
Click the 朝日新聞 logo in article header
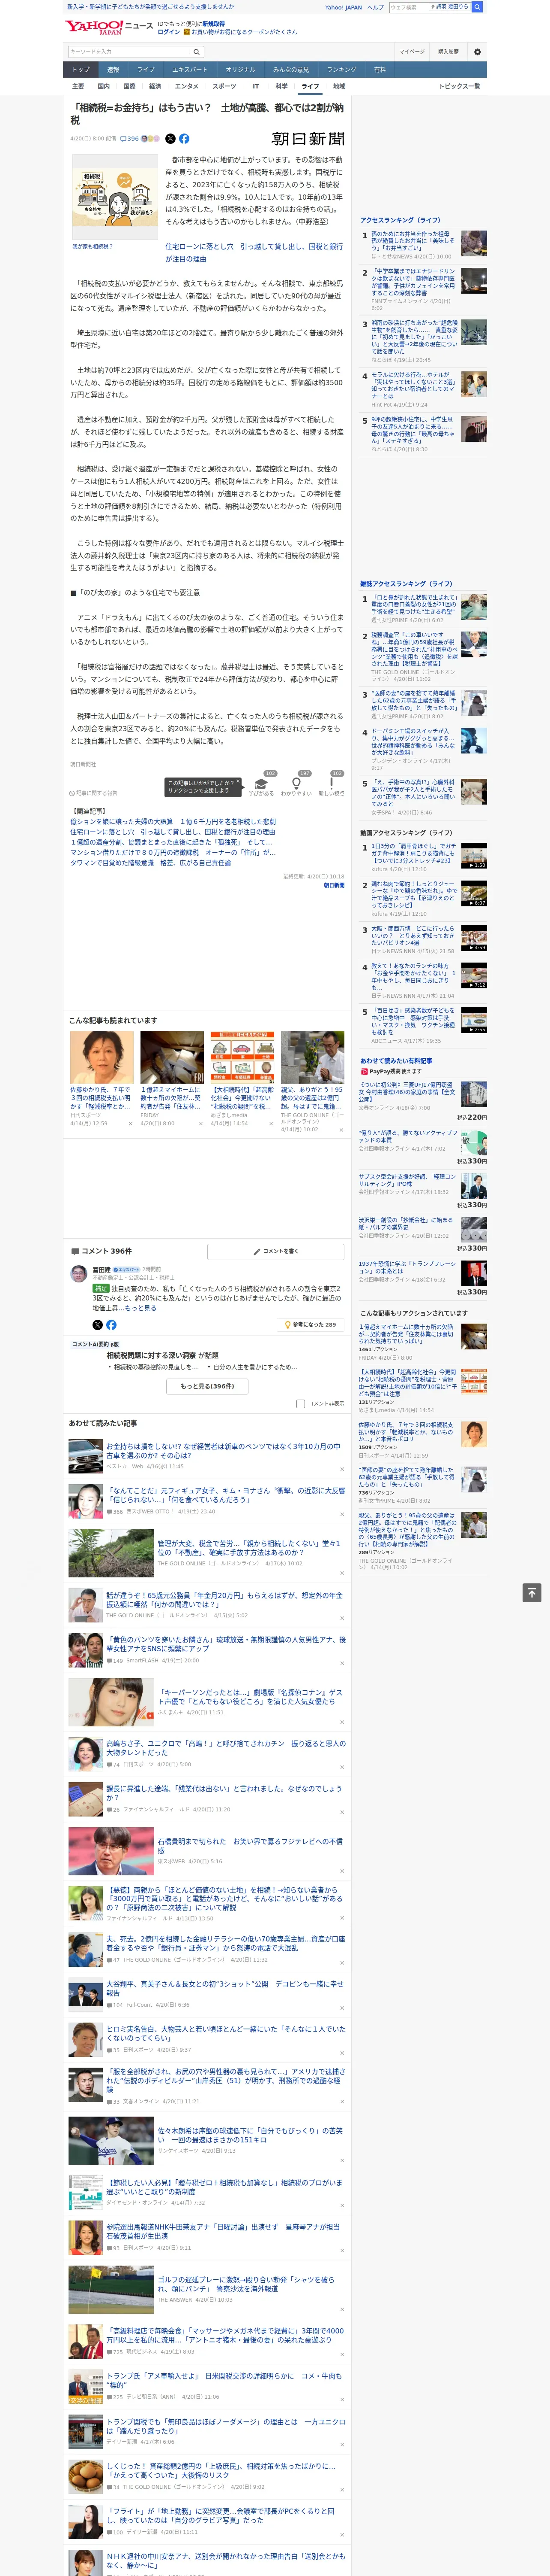[308, 139]
